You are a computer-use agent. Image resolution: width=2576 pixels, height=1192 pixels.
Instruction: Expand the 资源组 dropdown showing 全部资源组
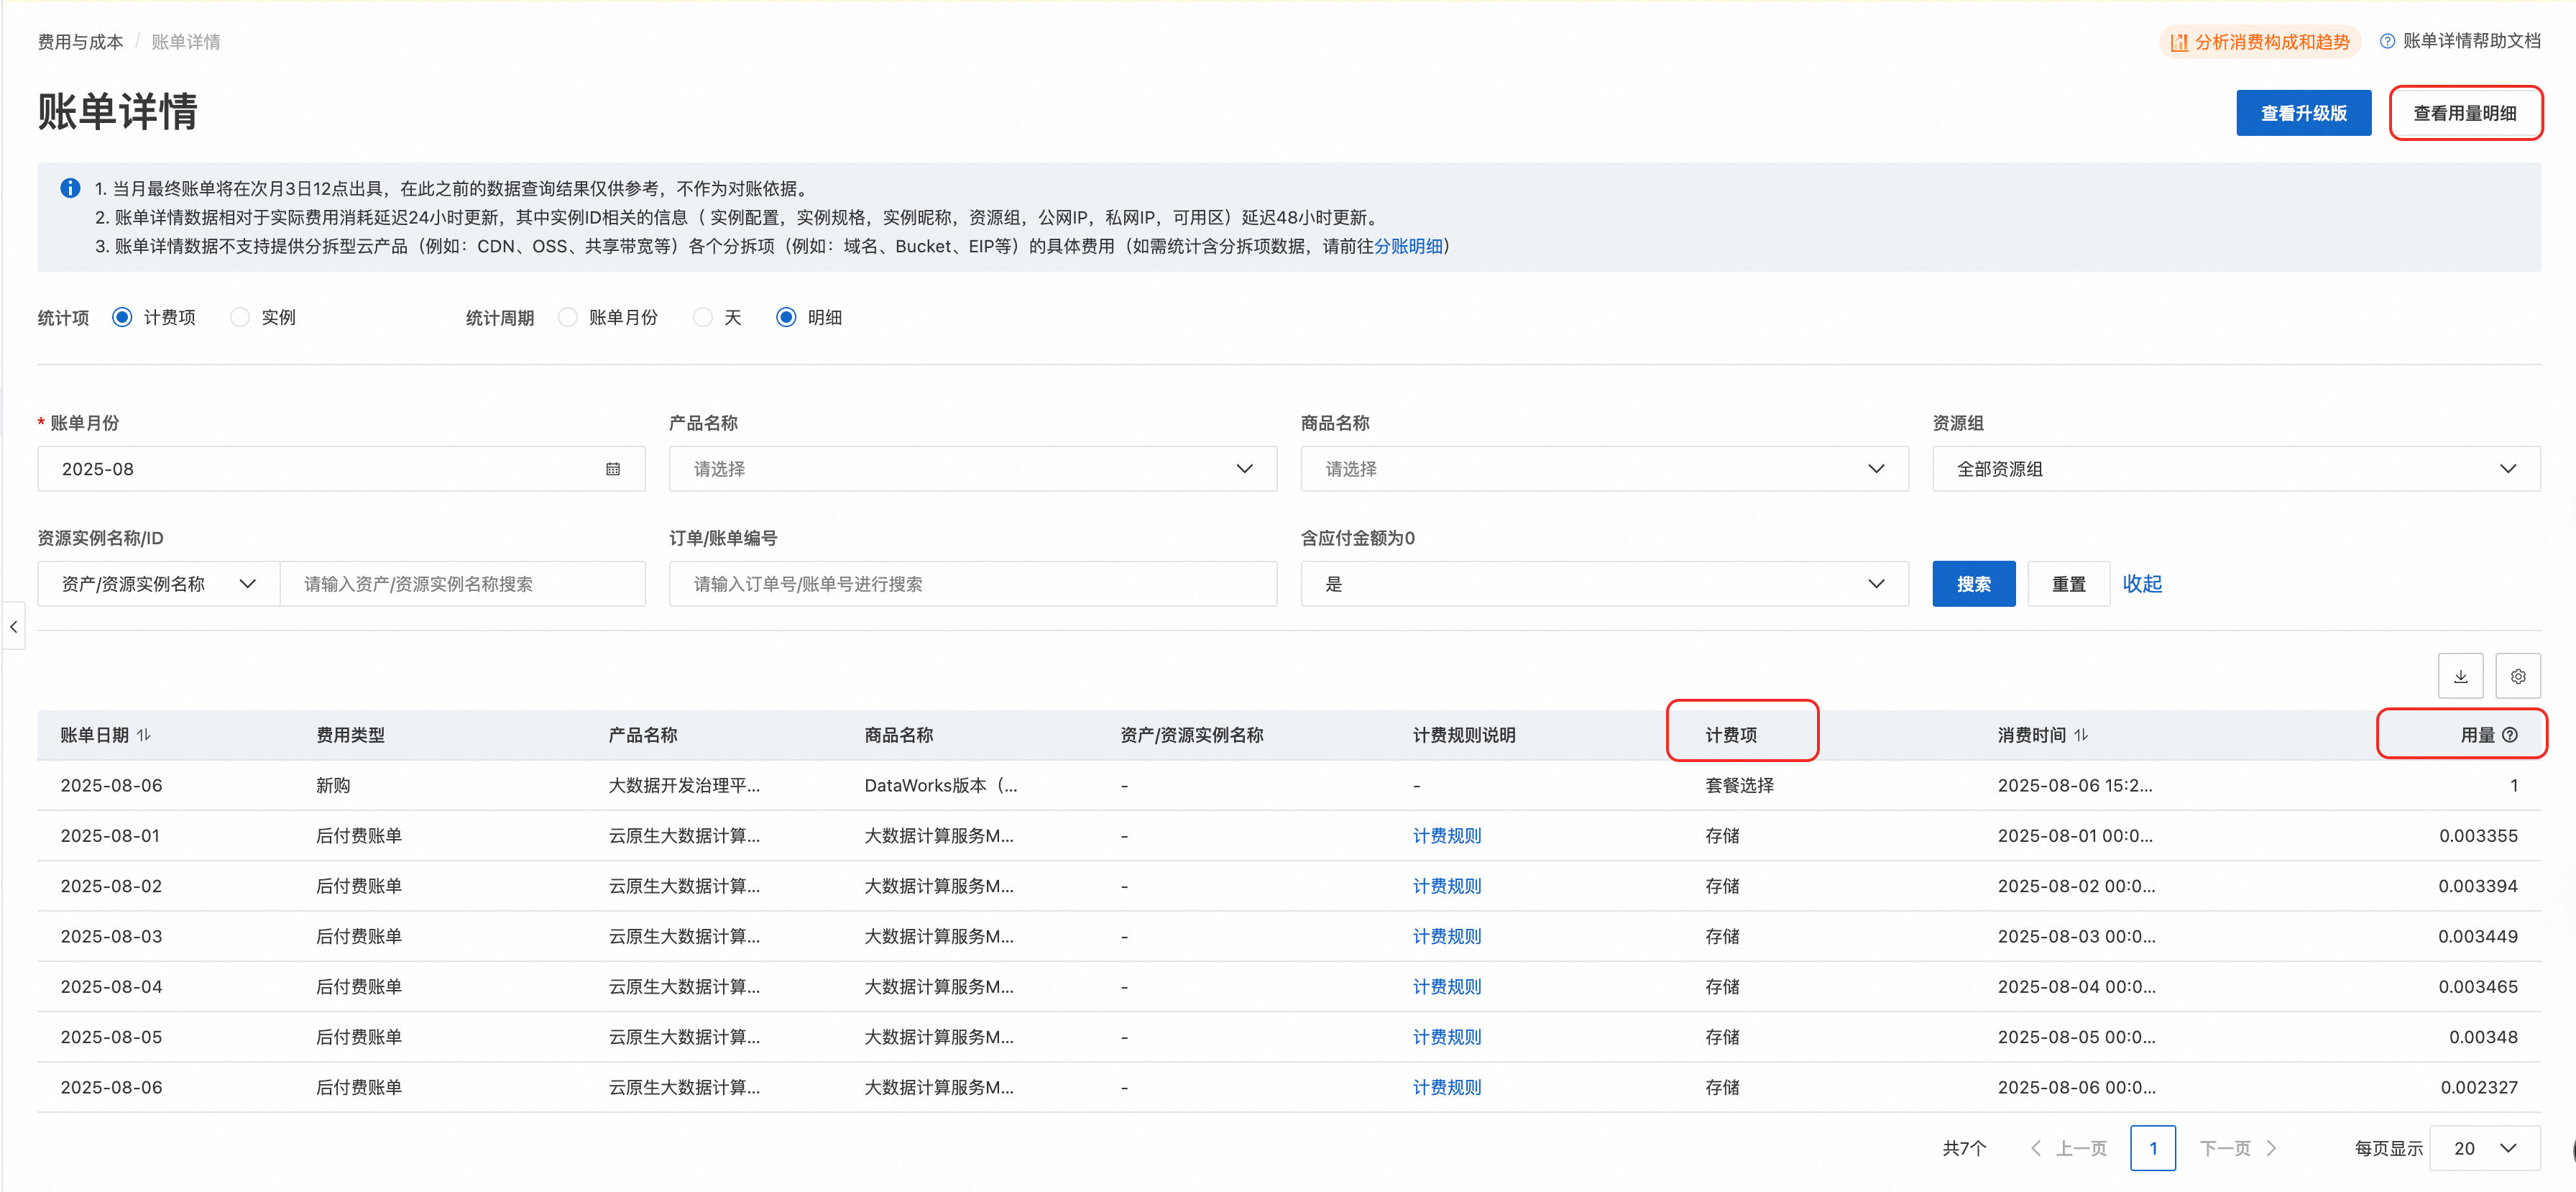(x=2235, y=469)
